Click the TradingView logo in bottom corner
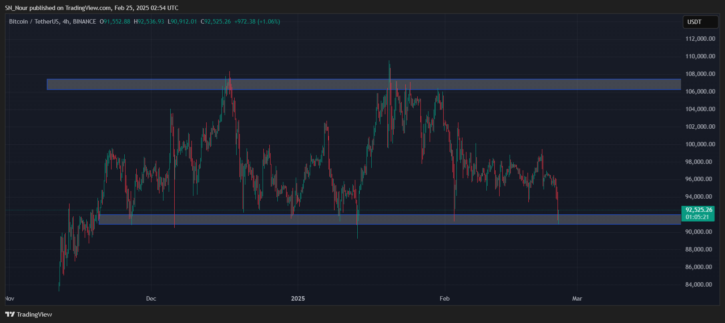 tap(29, 314)
